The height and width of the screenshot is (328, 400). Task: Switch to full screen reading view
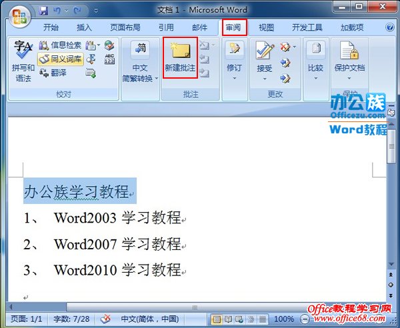(x=228, y=319)
